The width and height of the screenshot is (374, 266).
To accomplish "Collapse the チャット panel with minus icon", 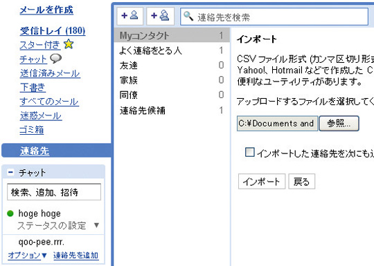I will click(10, 172).
